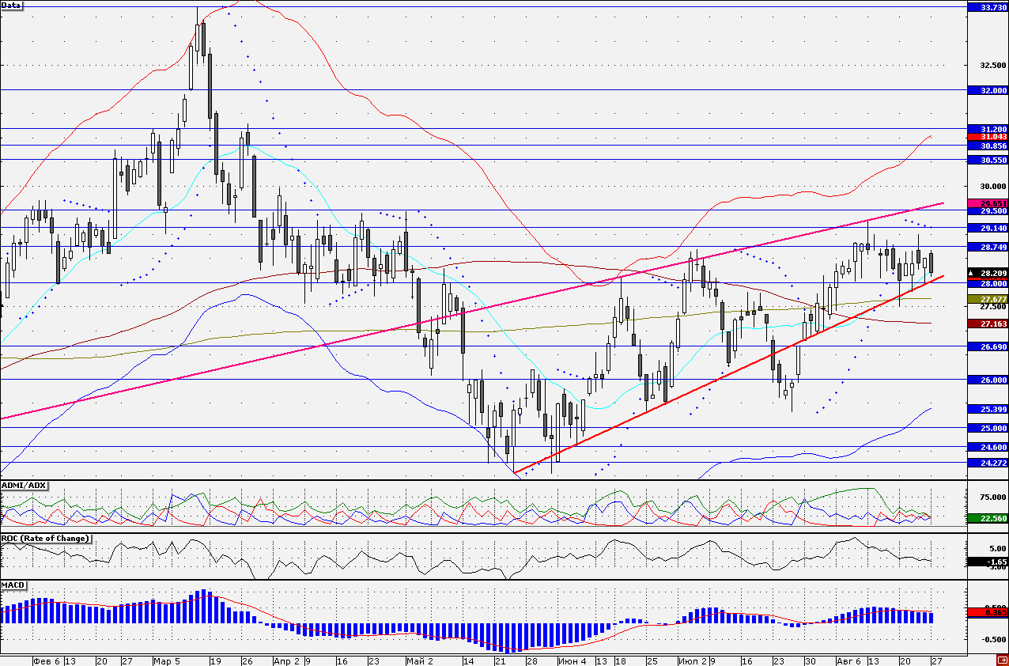Select the pink 29.651 trendline tag
The width and height of the screenshot is (1009, 666).
pos(987,203)
